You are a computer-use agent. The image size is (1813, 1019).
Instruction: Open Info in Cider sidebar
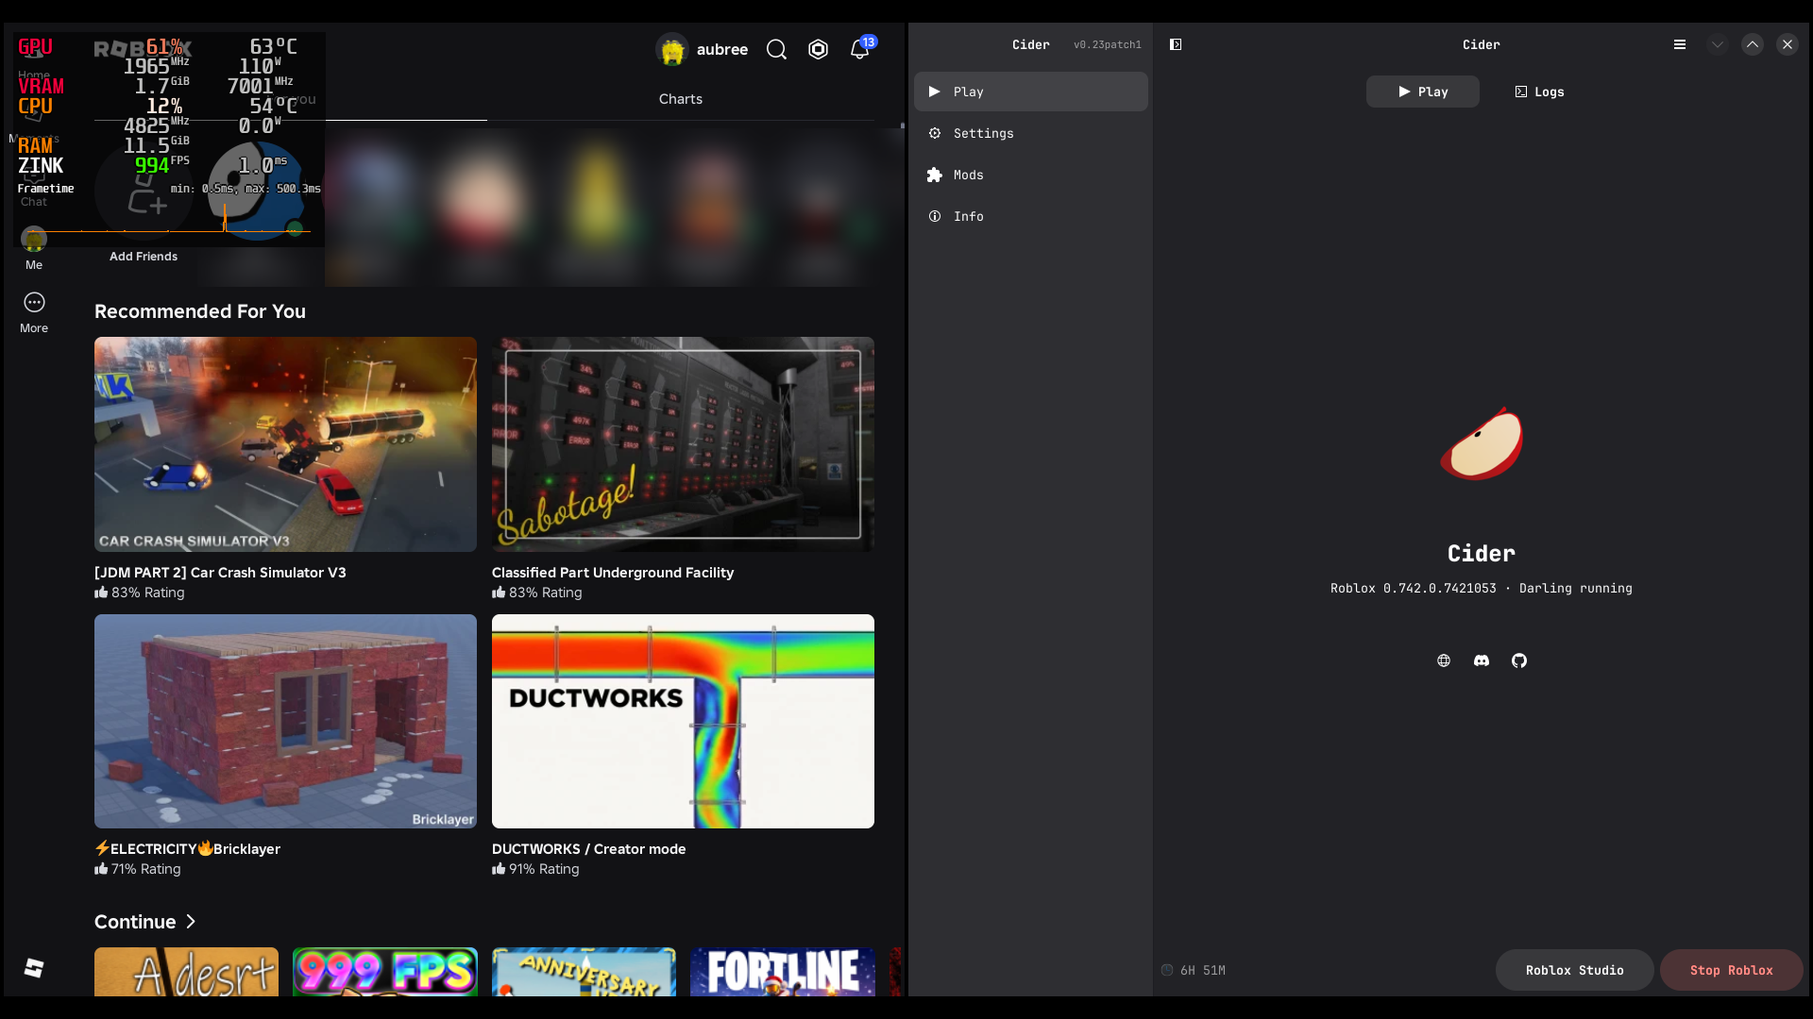click(x=1031, y=216)
